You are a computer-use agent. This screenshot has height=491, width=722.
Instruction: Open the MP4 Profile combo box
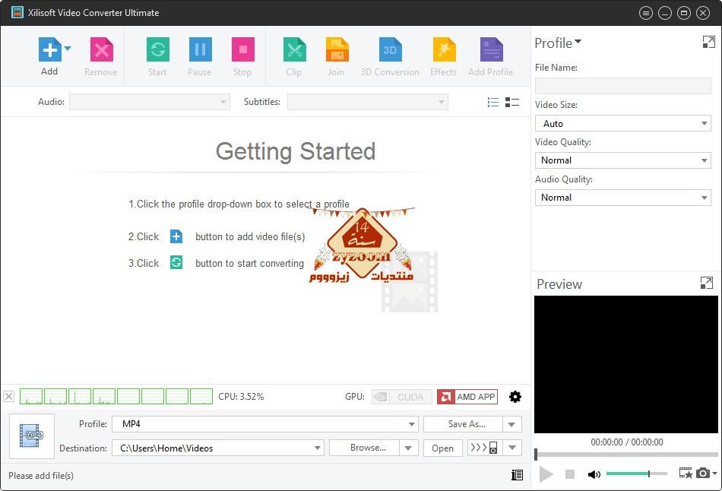pyautogui.click(x=264, y=424)
